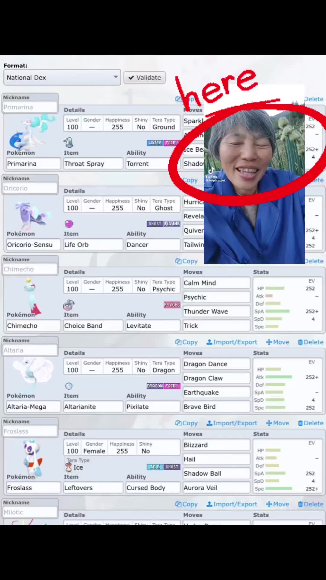Click Chimecho's Thunder Wave move field
The image size is (326, 580).
pos(217,311)
